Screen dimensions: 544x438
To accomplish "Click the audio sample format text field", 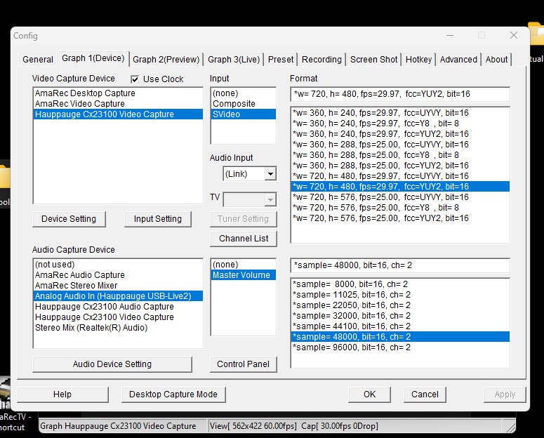I will point(400,265).
